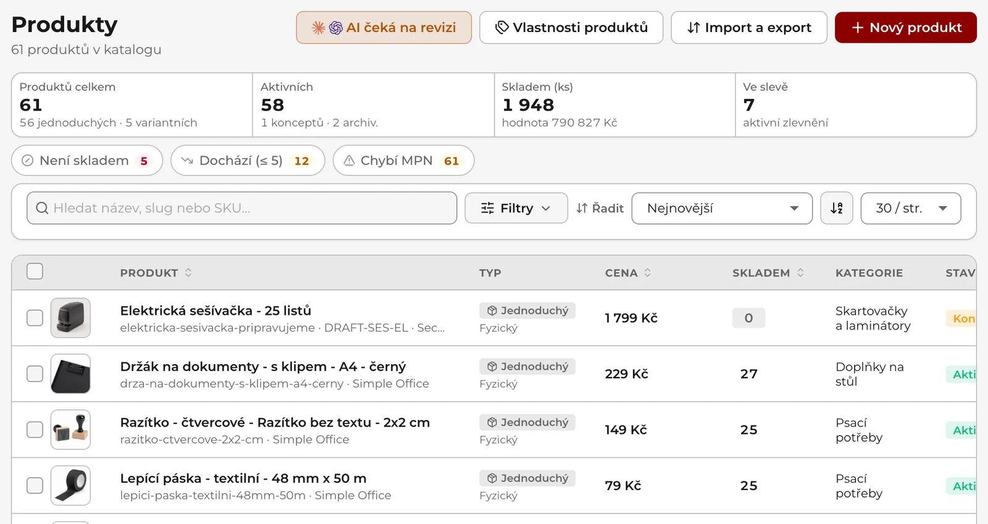The width and height of the screenshot is (988, 524).
Task: Open product Lepicí páska - textilní
Action: [x=243, y=478]
